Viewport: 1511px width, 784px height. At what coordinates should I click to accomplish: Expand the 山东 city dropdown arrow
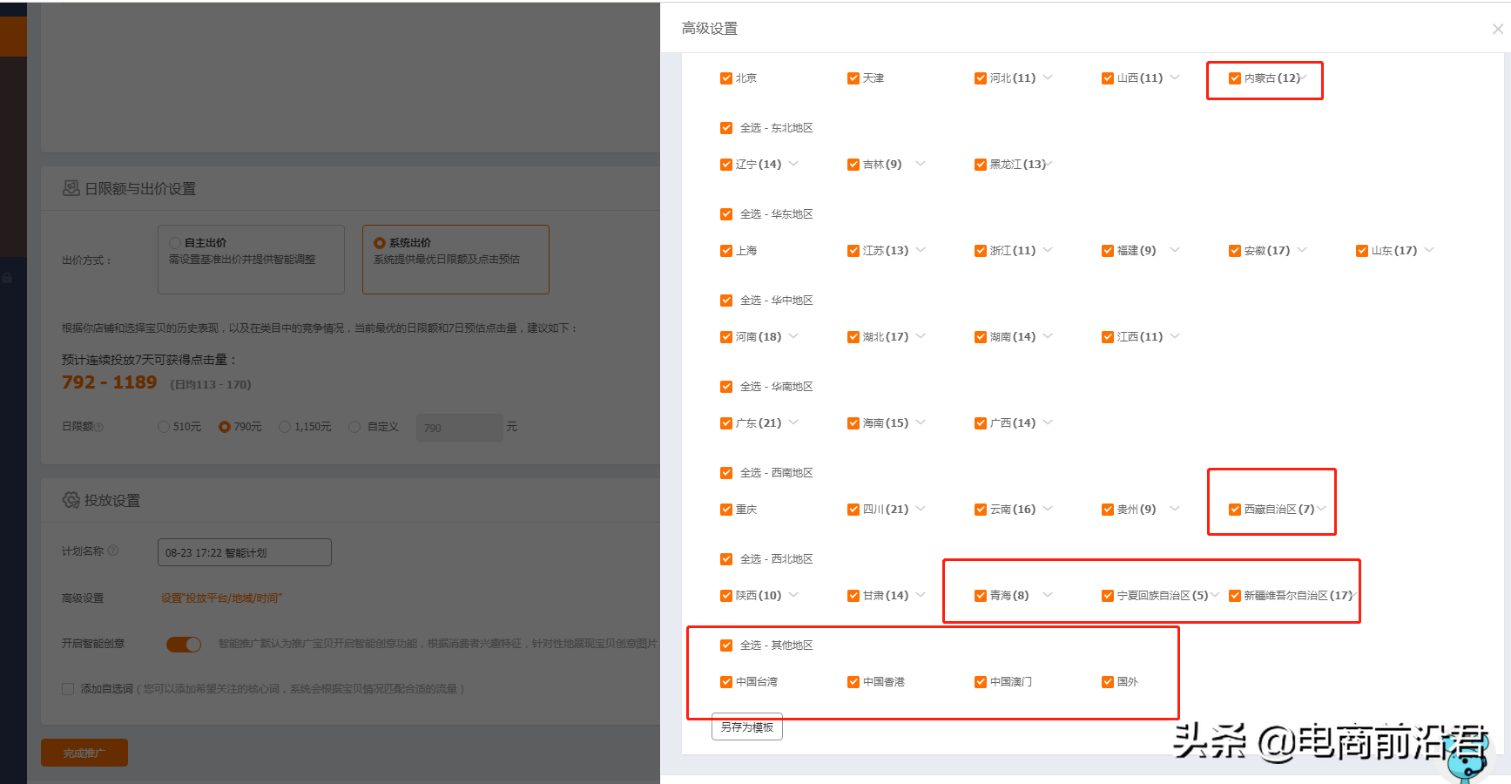pyautogui.click(x=1429, y=250)
